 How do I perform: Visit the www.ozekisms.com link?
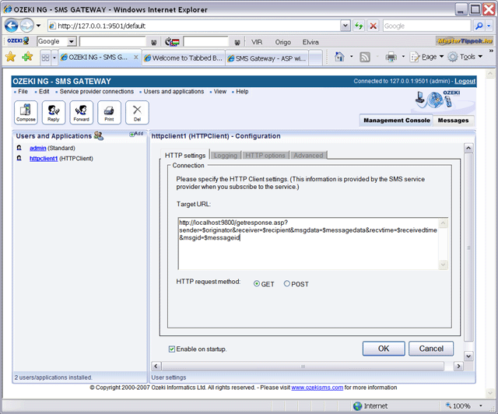pos(317,388)
